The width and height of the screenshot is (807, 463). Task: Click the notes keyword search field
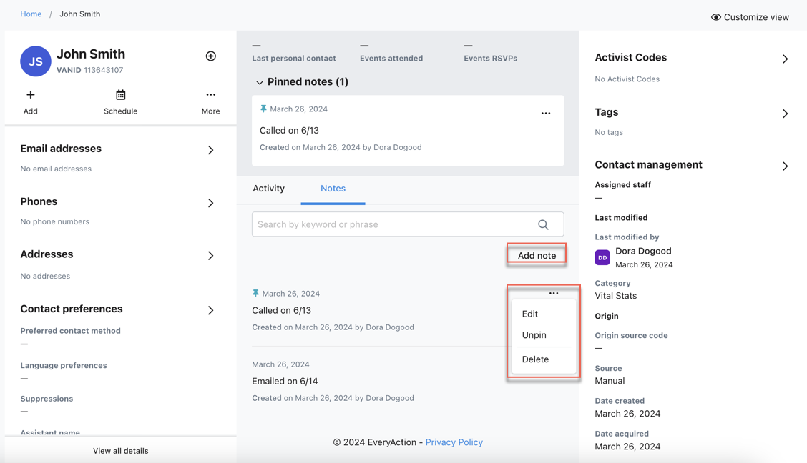[x=408, y=224]
